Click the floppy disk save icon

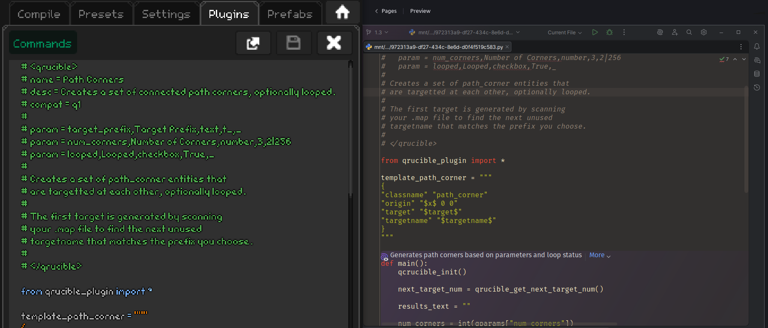(293, 43)
